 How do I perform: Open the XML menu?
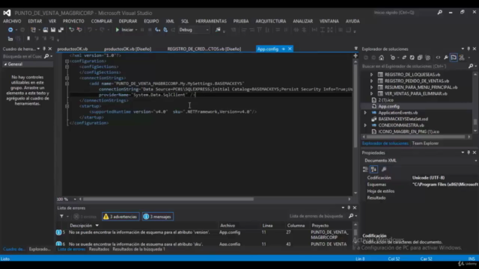(x=170, y=21)
